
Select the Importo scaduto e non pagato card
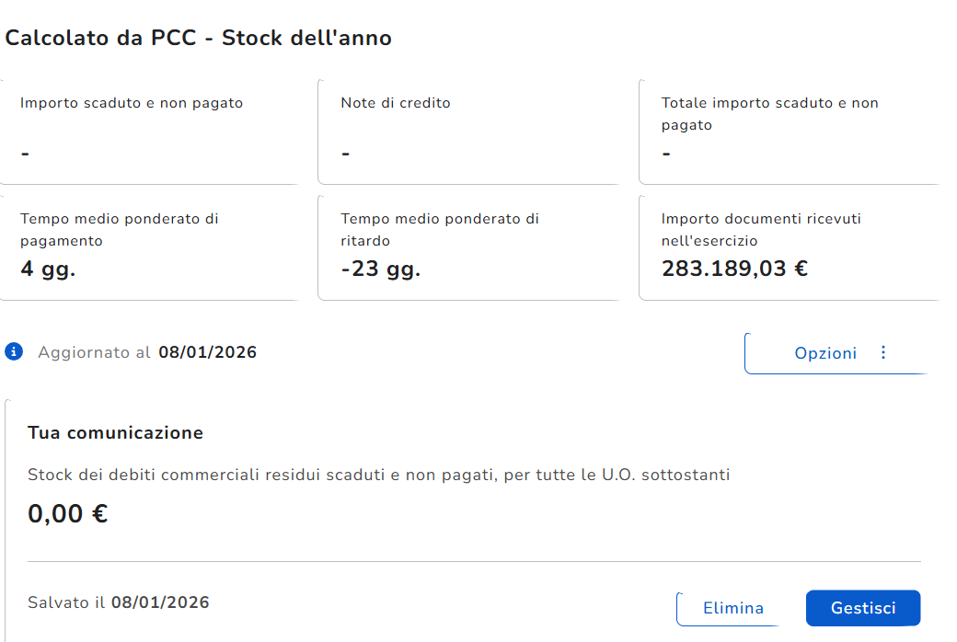tap(149, 131)
